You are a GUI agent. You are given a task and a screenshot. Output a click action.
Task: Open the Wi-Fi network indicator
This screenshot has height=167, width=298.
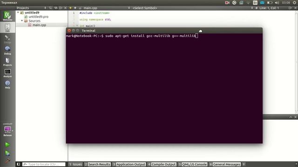click(248, 3)
